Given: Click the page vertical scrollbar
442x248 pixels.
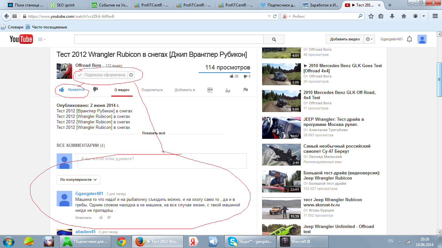Looking at the screenshot, I should click(x=439, y=79).
